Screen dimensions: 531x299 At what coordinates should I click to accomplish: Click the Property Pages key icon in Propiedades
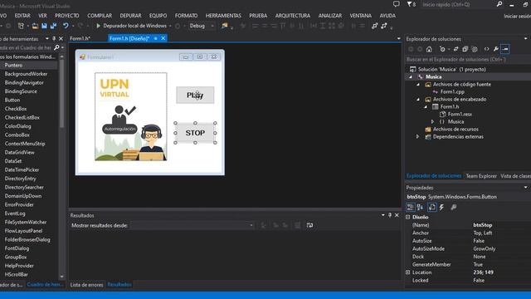(454, 207)
